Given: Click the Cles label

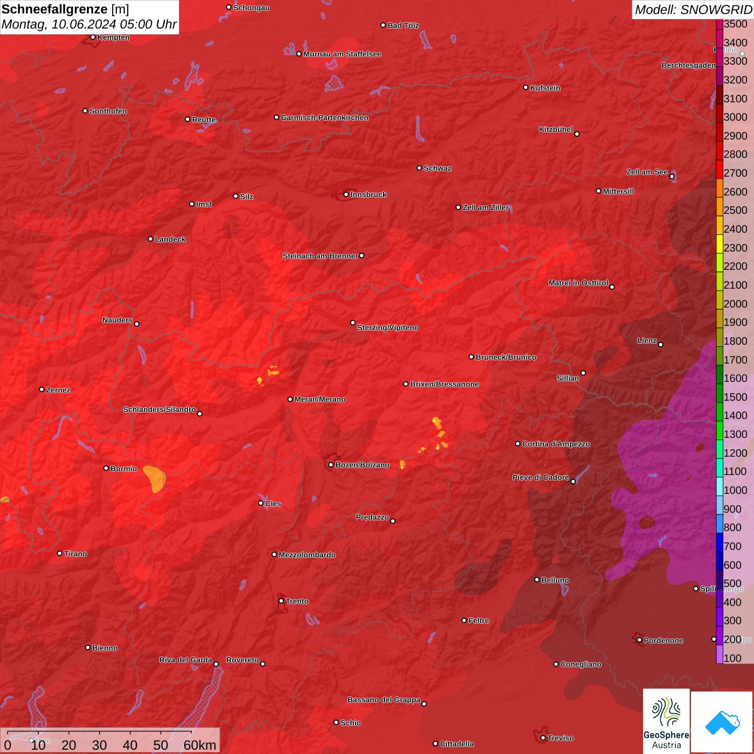Looking at the screenshot, I should (x=274, y=504).
